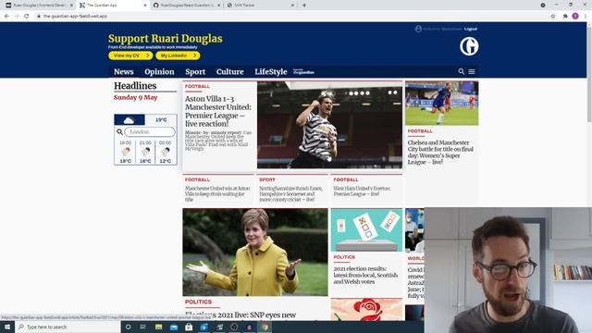Click the browser back arrow
The image size is (592, 333).
(6, 17)
